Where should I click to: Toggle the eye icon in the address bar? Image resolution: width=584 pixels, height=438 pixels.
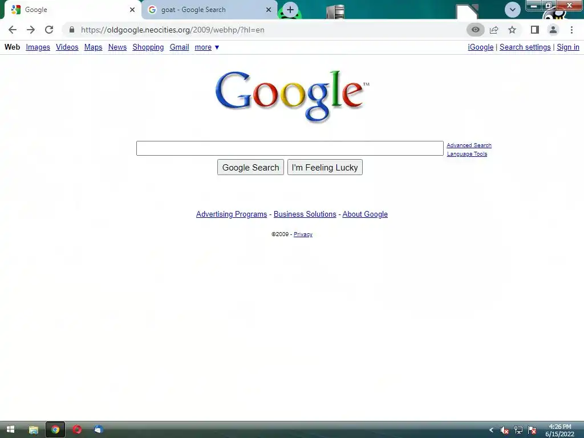(475, 30)
